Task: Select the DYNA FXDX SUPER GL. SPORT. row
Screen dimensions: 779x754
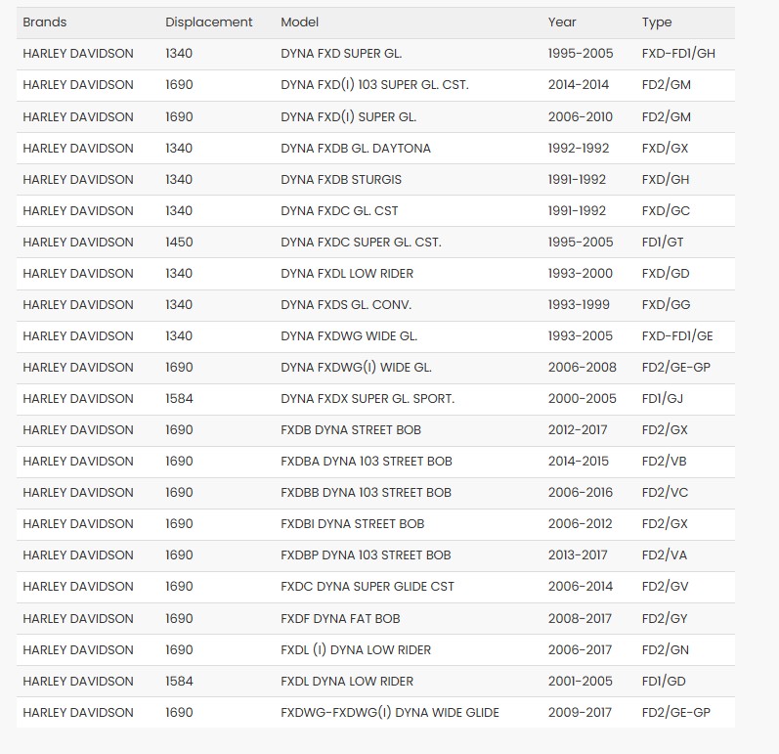Action: pos(367,399)
